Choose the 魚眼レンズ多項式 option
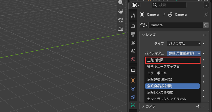The height and width of the screenshot is (112, 212). click(x=172, y=93)
